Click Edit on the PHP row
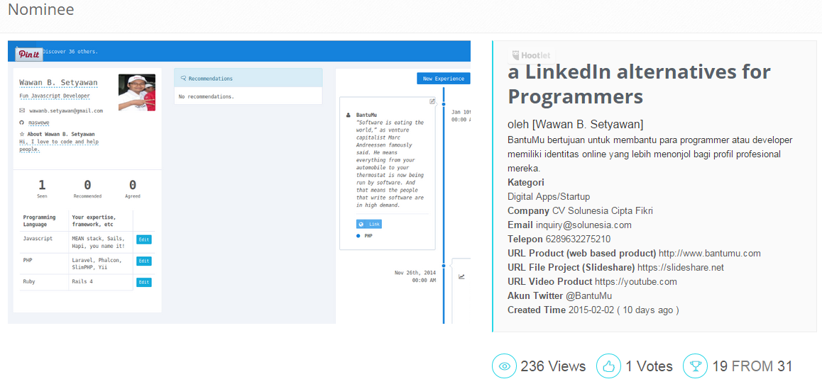The width and height of the screenshot is (822, 384). pos(144,261)
